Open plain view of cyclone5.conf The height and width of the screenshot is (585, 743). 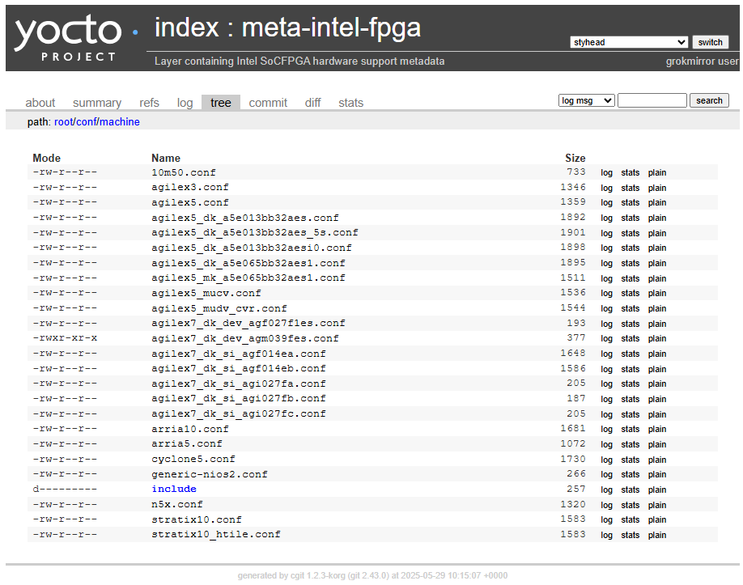click(656, 460)
